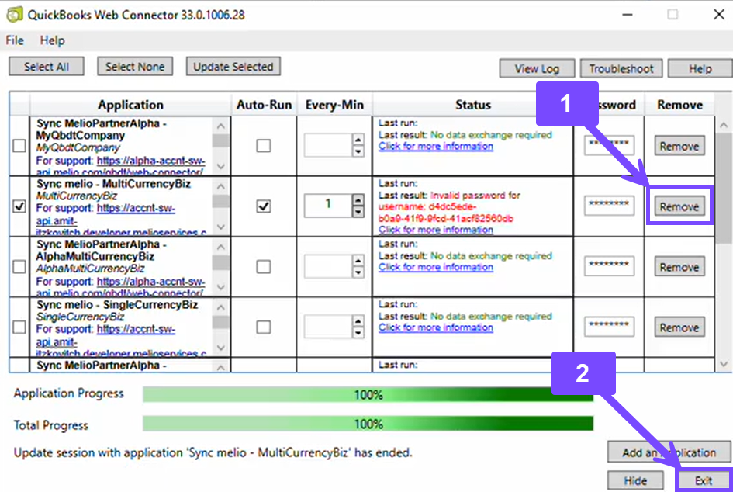Open the Help menu

click(x=53, y=40)
